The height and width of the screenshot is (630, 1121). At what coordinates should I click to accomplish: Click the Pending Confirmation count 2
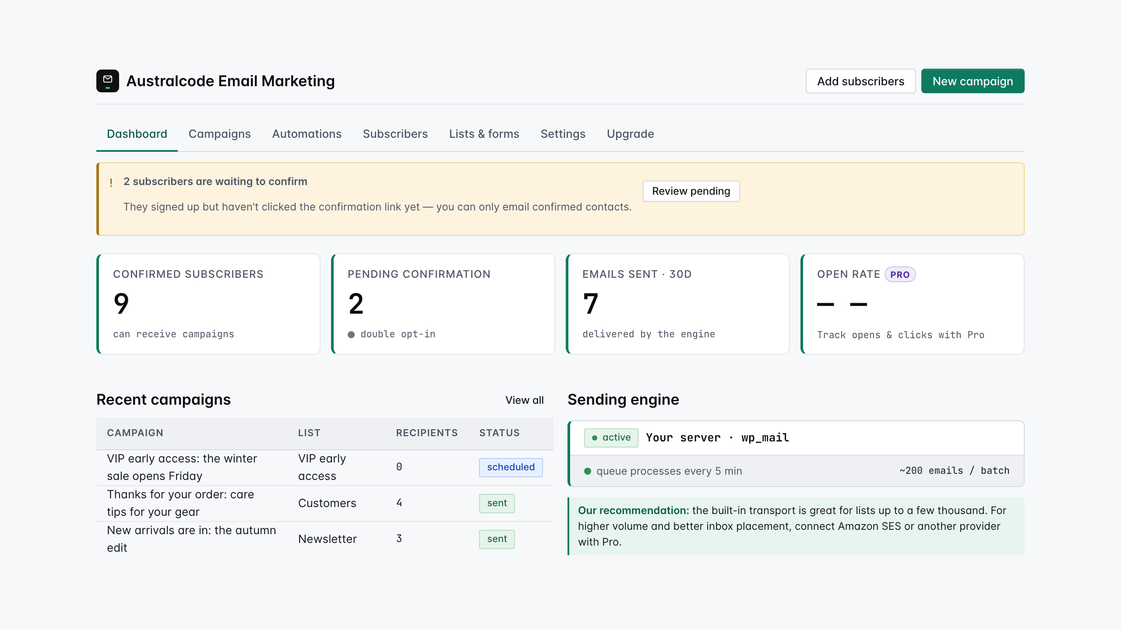tap(356, 304)
